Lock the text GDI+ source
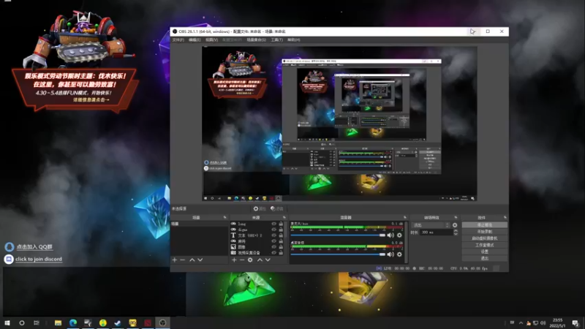Image resolution: width=585 pixels, height=329 pixels. [281, 235]
